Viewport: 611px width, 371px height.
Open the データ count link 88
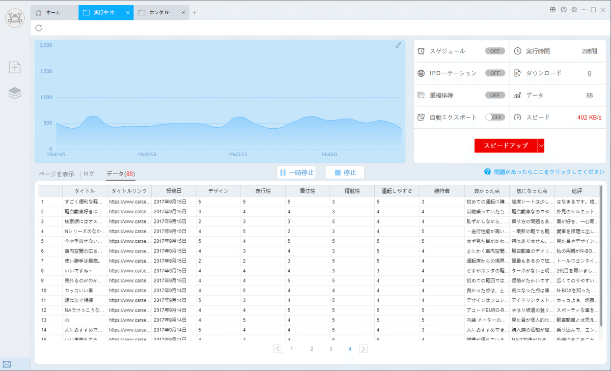coord(589,95)
